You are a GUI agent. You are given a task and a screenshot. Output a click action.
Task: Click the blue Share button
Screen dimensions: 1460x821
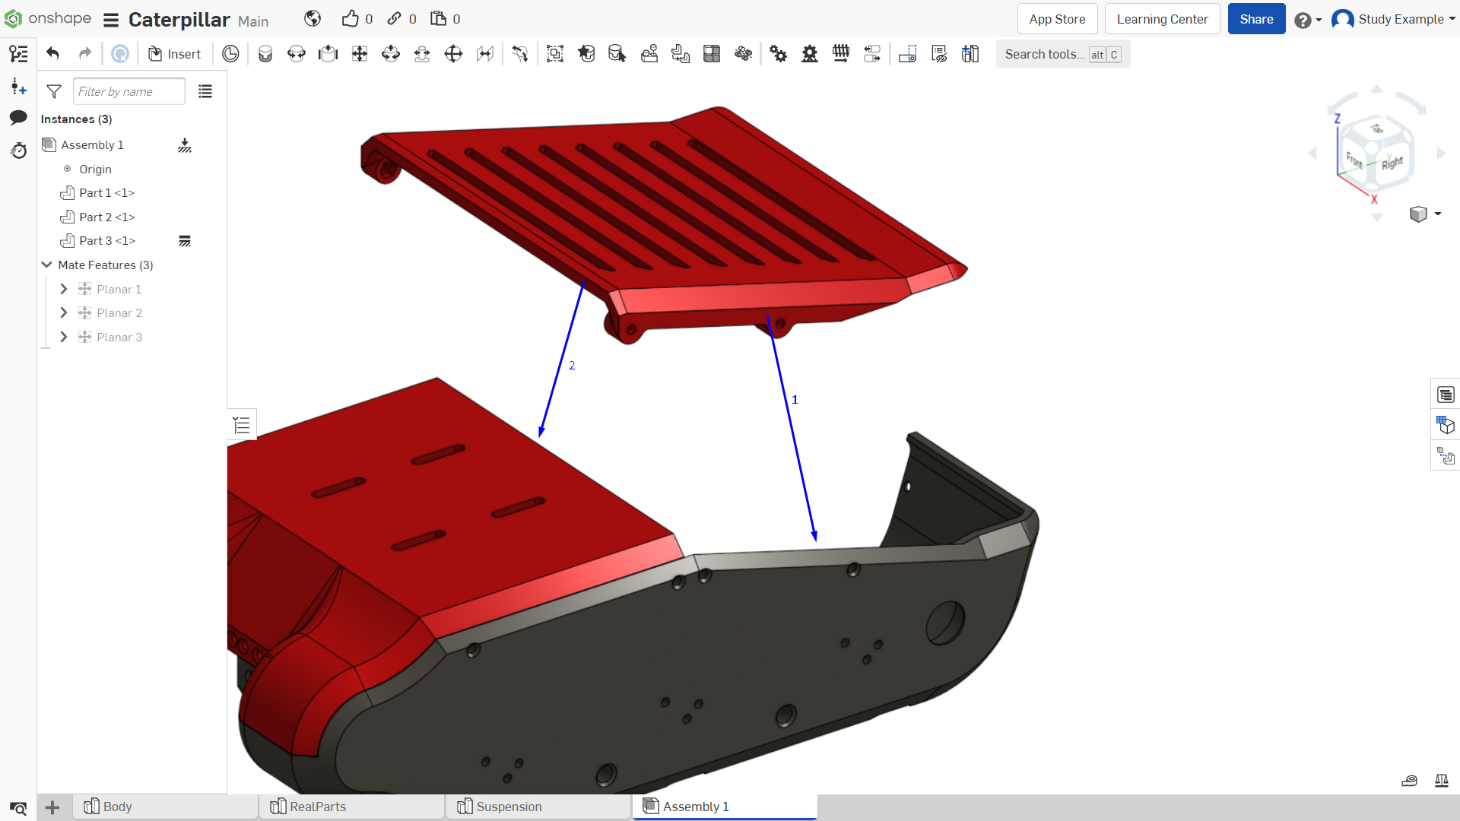1256,19
